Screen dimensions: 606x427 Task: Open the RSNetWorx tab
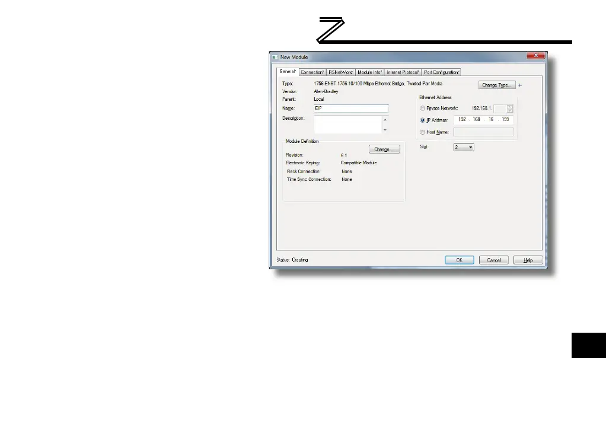(340, 72)
